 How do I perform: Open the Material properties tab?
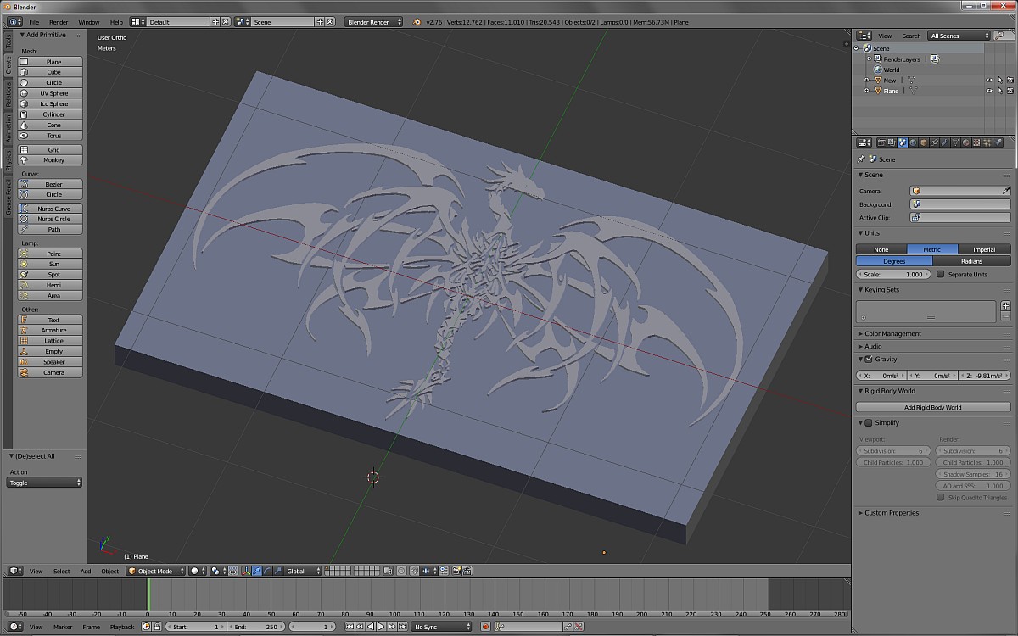[x=966, y=142]
